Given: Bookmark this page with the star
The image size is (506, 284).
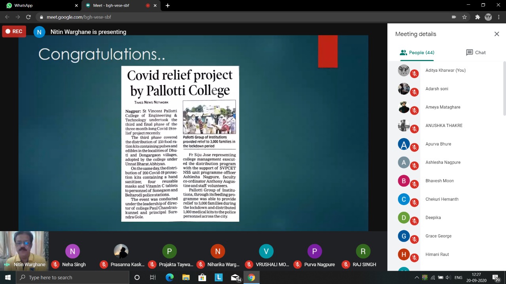Looking at the screenshot, I should click(x=464, y=17).
